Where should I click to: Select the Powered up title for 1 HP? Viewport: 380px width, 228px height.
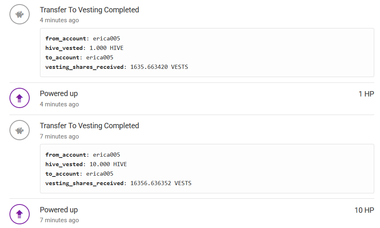click(59, 94)
